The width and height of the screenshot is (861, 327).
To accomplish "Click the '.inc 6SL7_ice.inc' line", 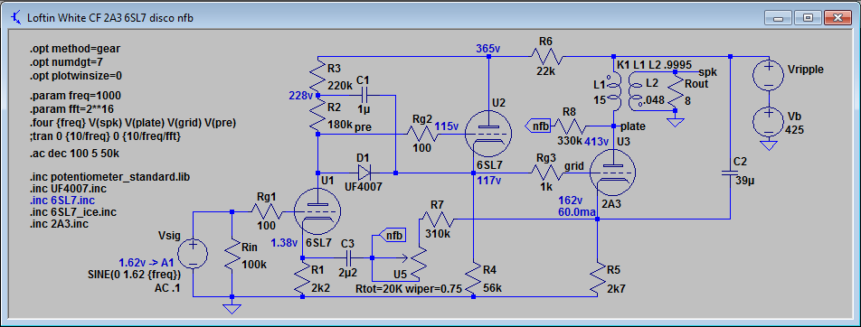I will pos(73,211).
